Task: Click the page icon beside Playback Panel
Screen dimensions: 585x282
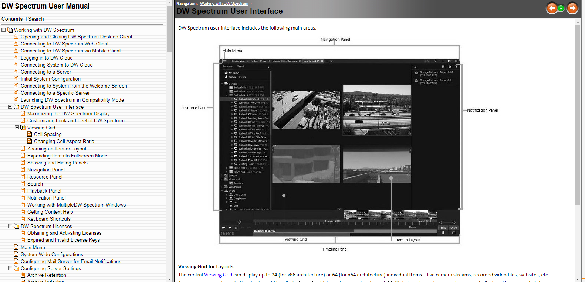Action: 23,191
